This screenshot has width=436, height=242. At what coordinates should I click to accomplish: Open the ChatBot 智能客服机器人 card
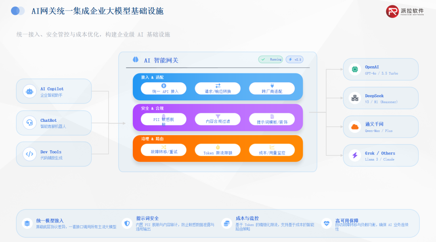click(54, 123)
